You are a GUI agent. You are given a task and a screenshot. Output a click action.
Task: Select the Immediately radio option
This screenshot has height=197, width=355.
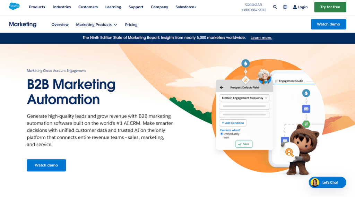pyautogui.click(x=222, y=134)
